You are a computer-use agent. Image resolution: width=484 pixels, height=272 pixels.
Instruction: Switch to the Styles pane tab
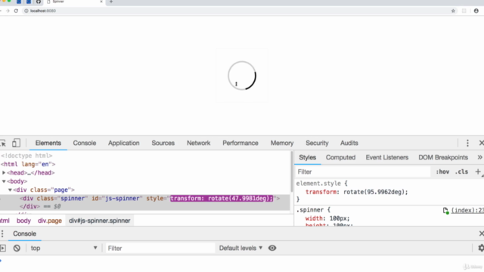308,158
